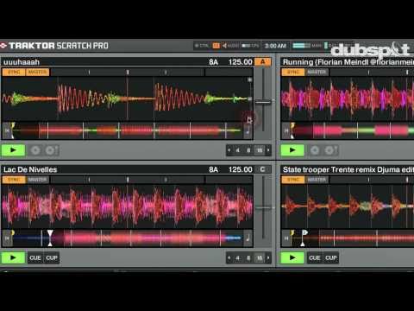Skip to track start on uuuhaaah stripe
The height and width of the screenshot is (311, 414).
tap(7, 130)
